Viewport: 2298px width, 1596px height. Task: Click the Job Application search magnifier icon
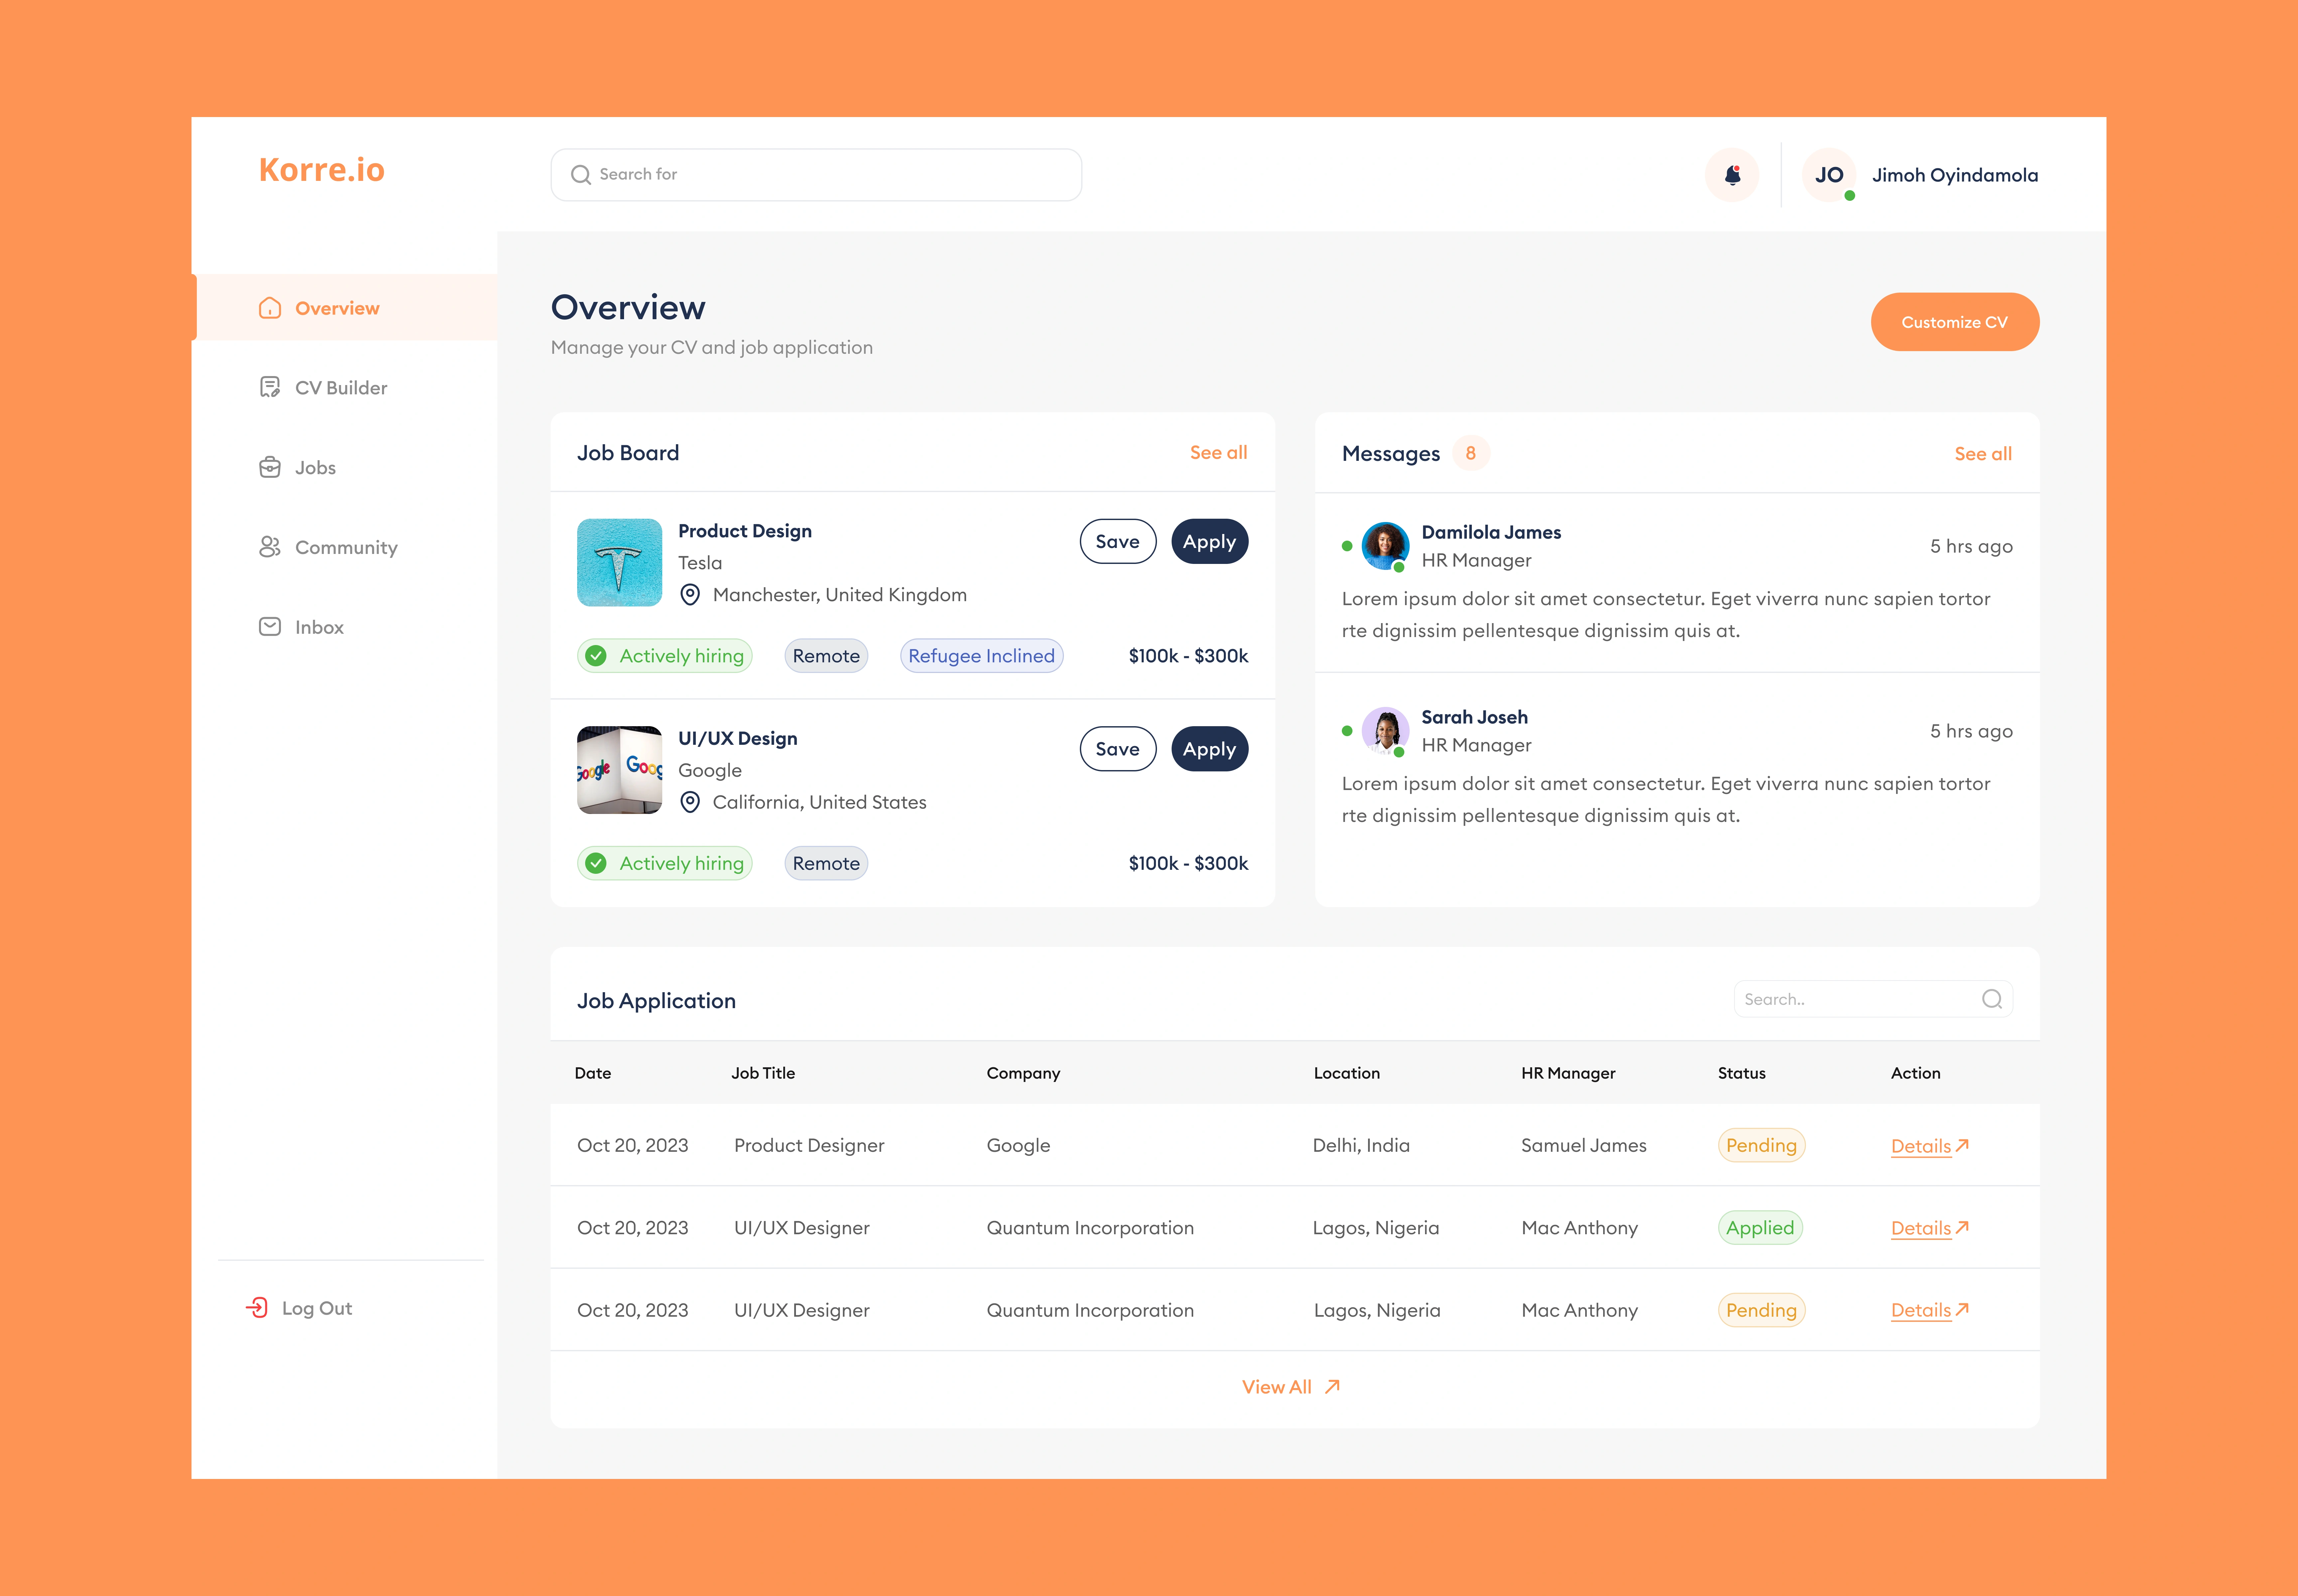click(x=1992, y=999)
